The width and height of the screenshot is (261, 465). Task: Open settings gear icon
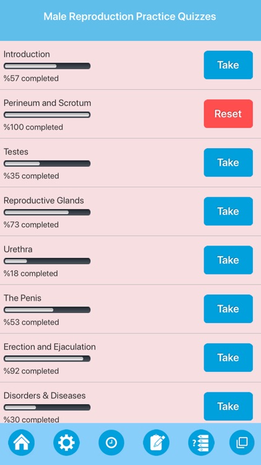[x=66, y=443]
